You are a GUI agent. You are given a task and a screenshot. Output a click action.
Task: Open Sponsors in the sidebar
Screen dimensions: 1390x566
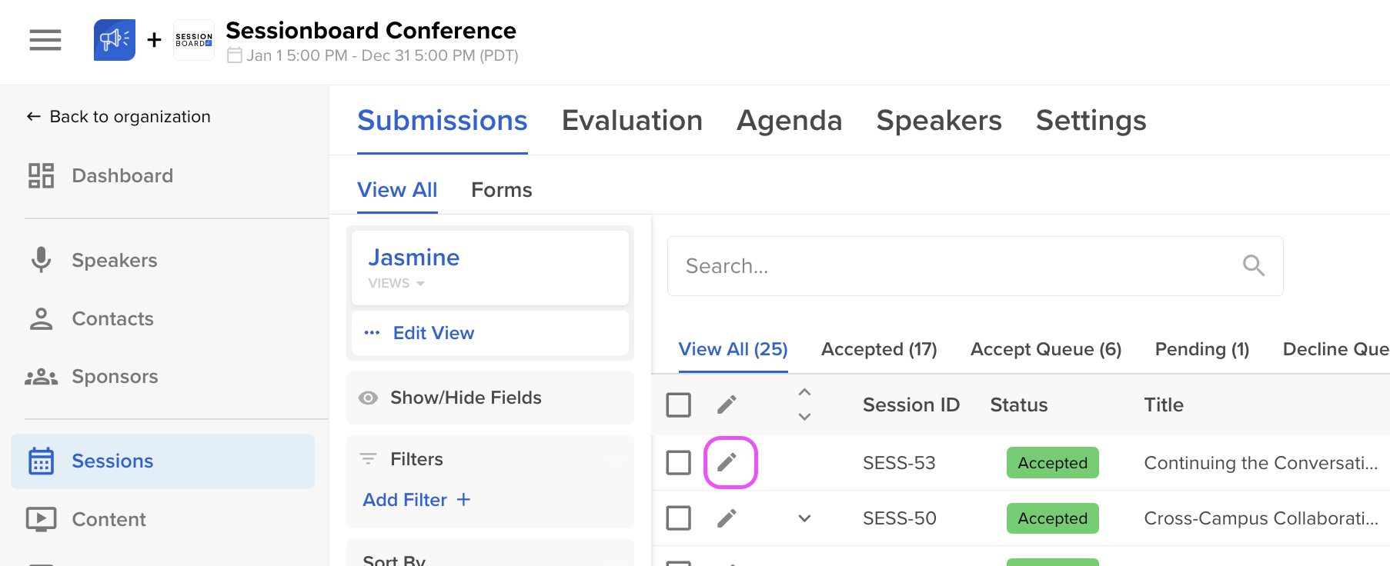click(115, 377)
